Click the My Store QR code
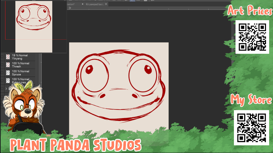Image resolution: width=273 pixels, height=153 pixels. [252, 127]
